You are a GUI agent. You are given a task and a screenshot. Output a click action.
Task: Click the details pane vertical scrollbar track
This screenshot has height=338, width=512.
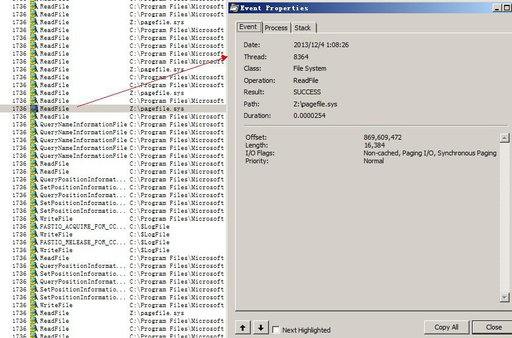pyautogui.click(x=505, y=218)
